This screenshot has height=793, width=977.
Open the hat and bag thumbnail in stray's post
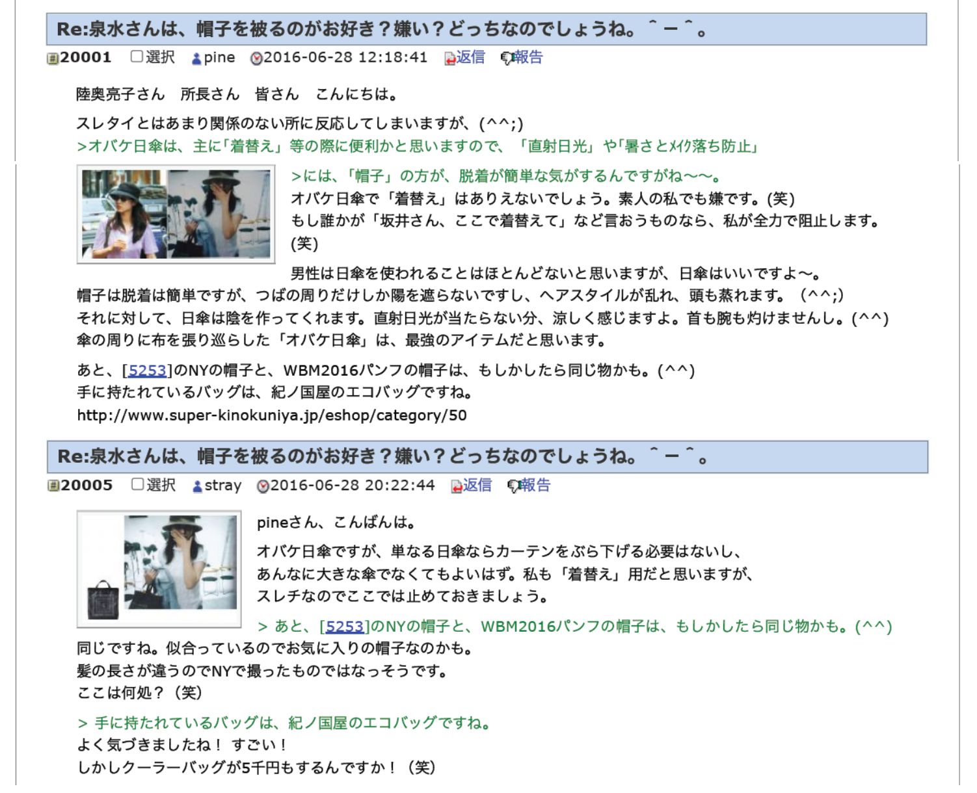point(159,569)
